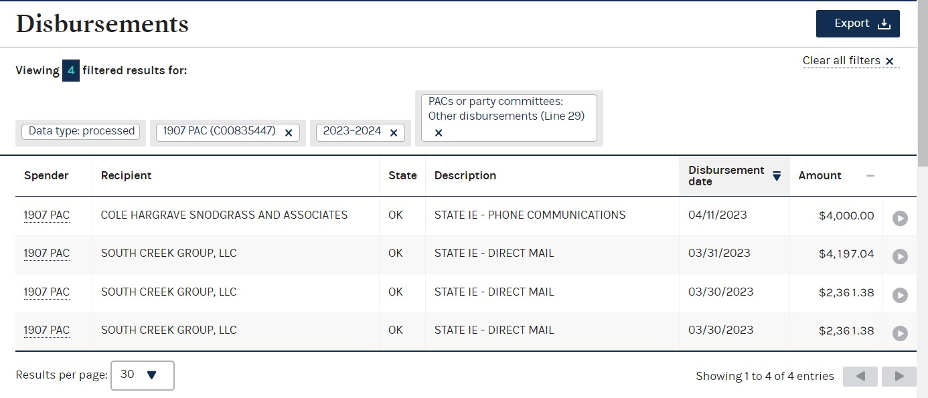The height and width of the screenshot is (398, 928).
Task: Expand details for the $4,197.04 disbursement
Action: [900, 256]
